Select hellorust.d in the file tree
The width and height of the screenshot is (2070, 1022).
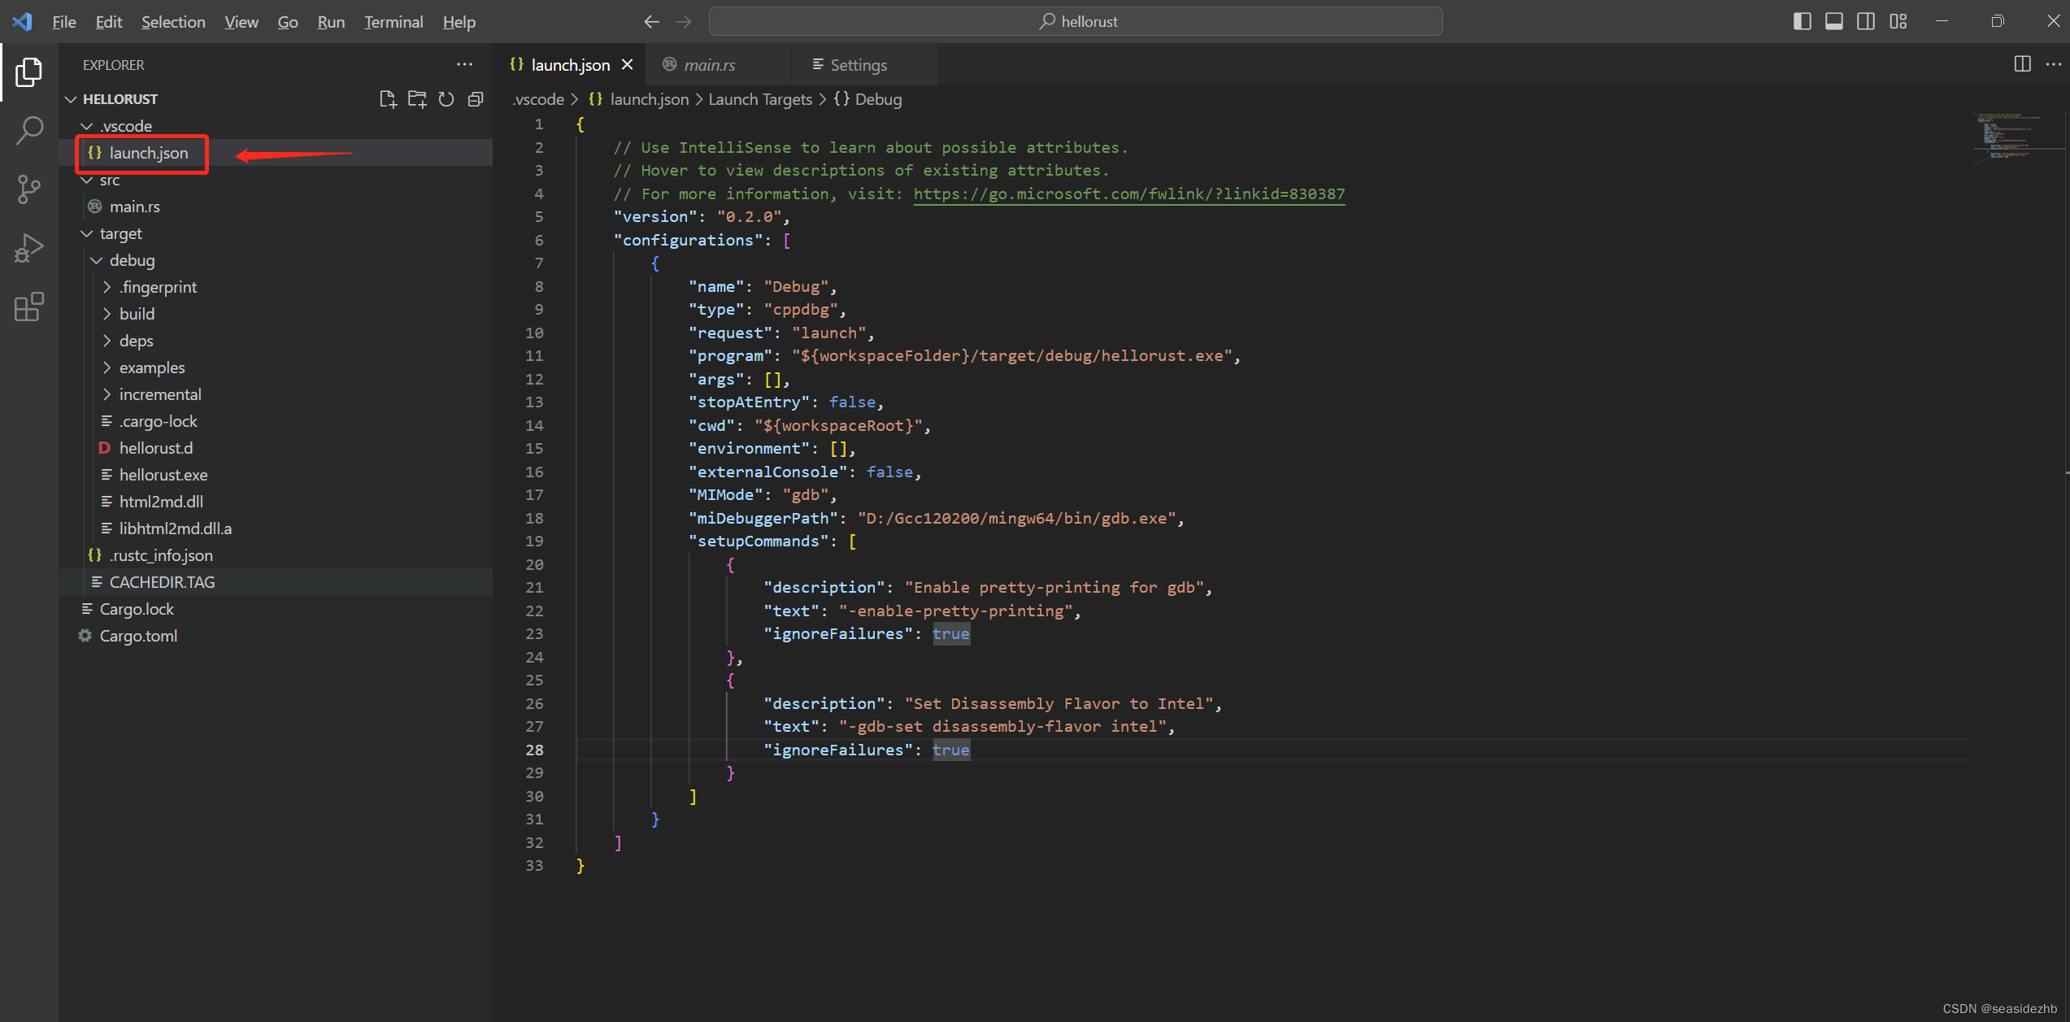[276, 448]
